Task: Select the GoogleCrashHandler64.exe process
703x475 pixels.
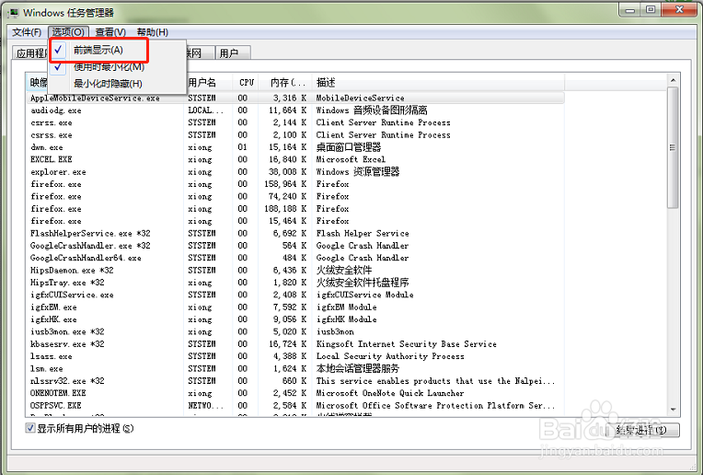Action: tap(295, 258)
